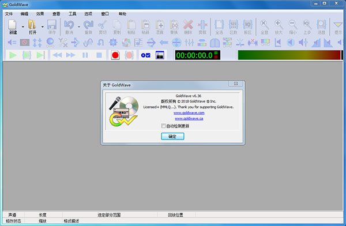Screen dimensions: 346x226
Task: Click the sine wave effect icon
Action: click(88, 43)
